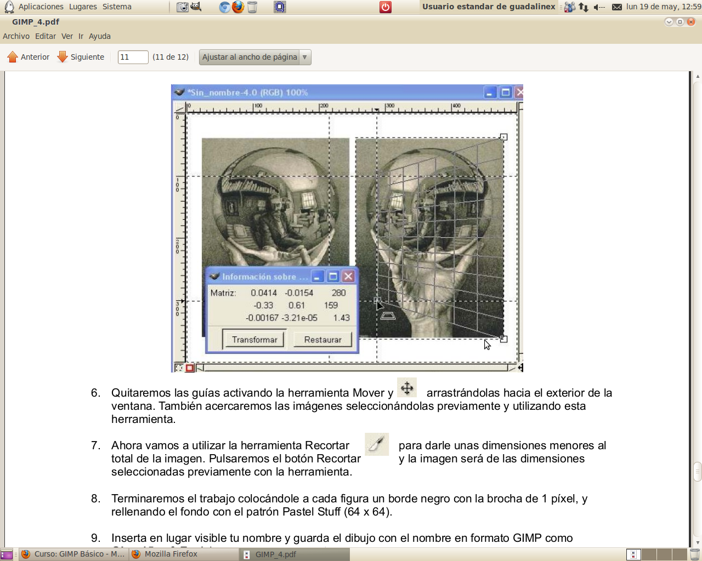The height and width of the screenshot is (561, 702).
Task: Open the Archivo menu
Action: (x=15, y=36)
